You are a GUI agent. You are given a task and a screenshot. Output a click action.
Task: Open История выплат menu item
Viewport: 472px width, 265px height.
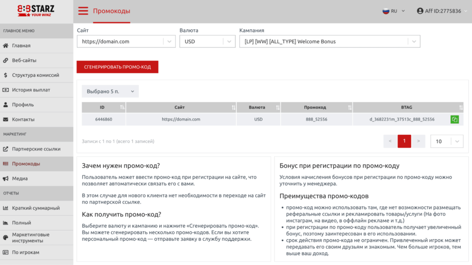click(x=36, y=90)
